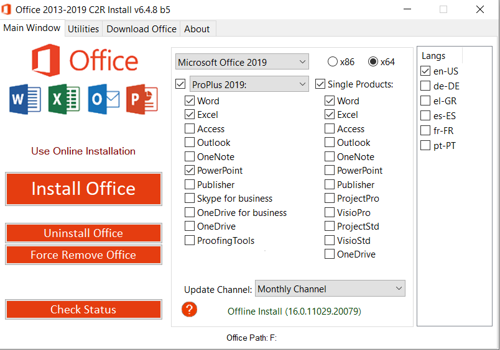Click the Force Remove Office button
This screenshot has width=500, height=350.
[x=83, y=254]
